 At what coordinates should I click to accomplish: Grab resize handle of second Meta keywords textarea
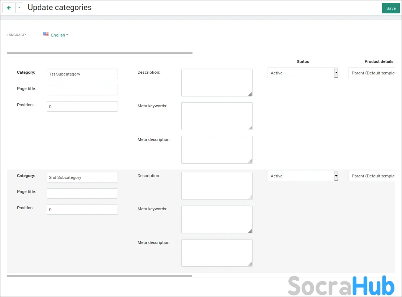[x=250, y=231]
